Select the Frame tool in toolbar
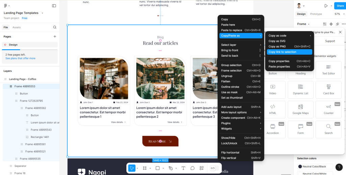The height and width of the screenshot is (175, 346). point(145,168)
